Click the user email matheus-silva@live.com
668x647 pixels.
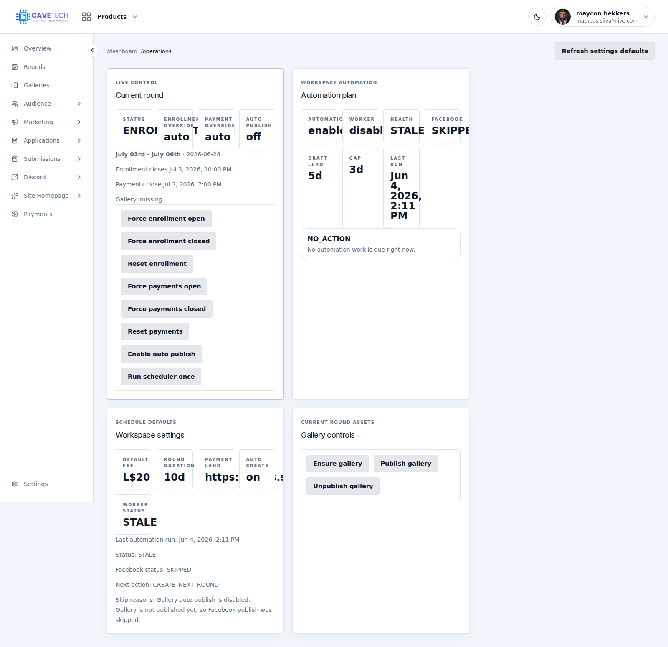tap(607, 21)
